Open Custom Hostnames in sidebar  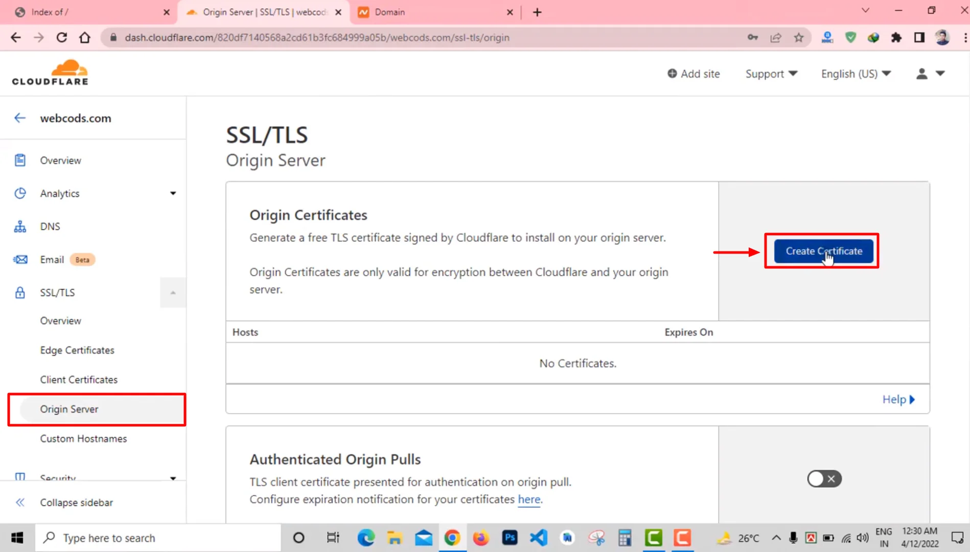tap(83, 439)
